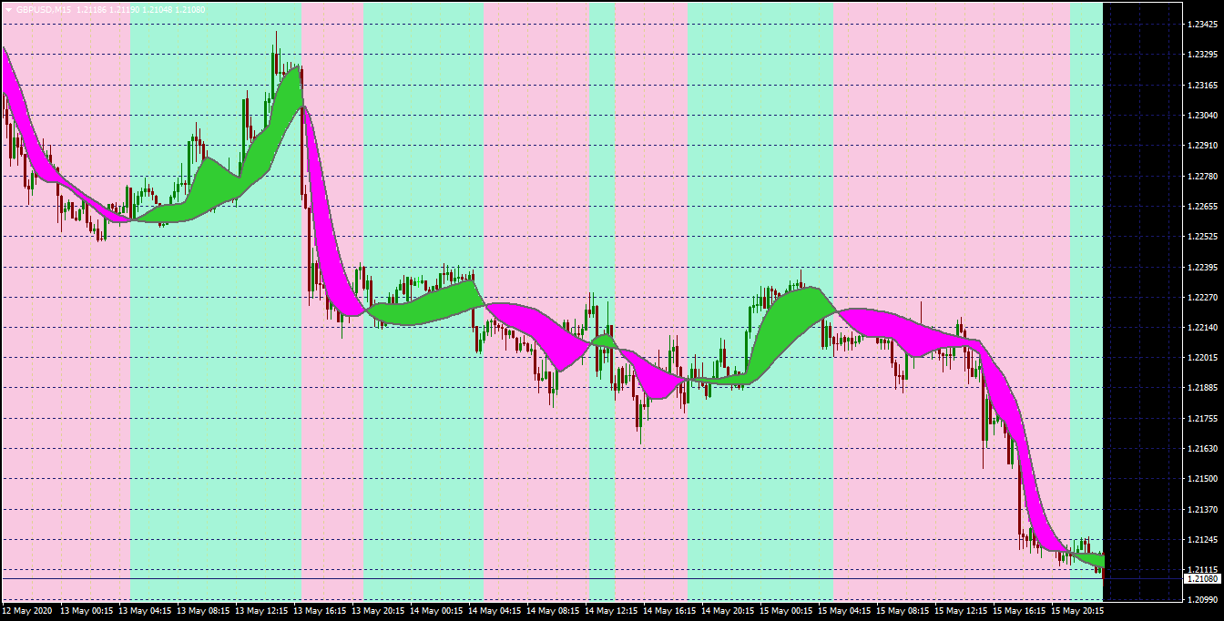Click the 15 May 20:15 time label

[x=1078, y=611]
